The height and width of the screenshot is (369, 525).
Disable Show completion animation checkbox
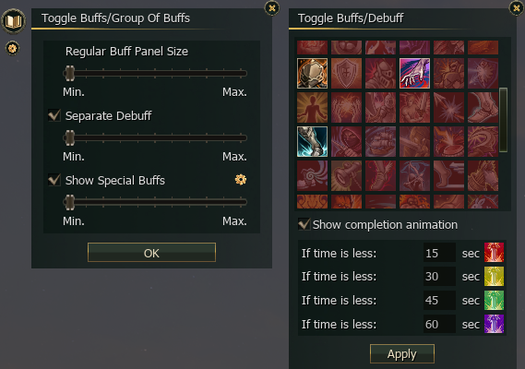tap(304, 224)
